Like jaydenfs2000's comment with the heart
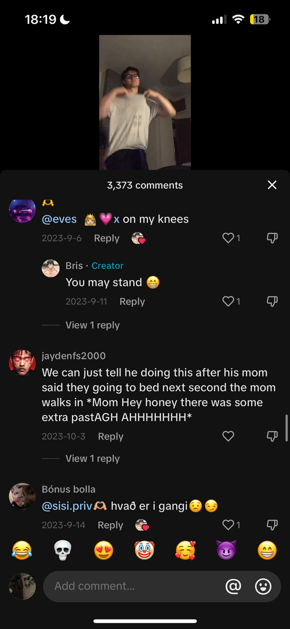 228,436
